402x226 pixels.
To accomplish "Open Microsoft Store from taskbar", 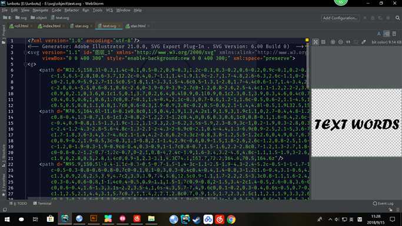I will click(x=50, y=219).
